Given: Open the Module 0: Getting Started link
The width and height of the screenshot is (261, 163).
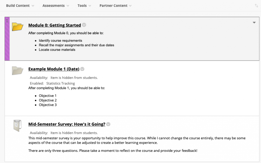Looking at the screenshot, I should click(x=55, y=25).
